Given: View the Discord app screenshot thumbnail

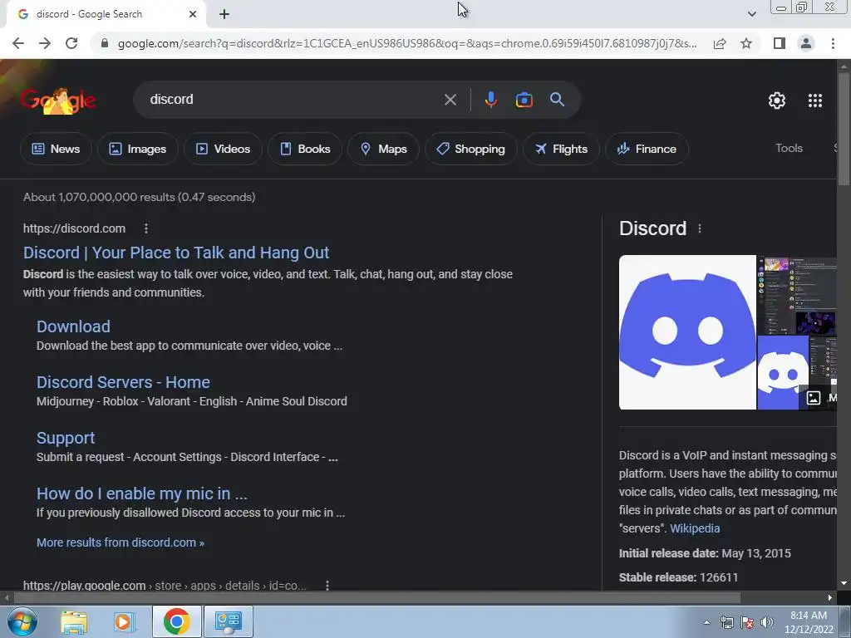Looking at the screenshot, I should pyautogui.click(x=797, y=295).
